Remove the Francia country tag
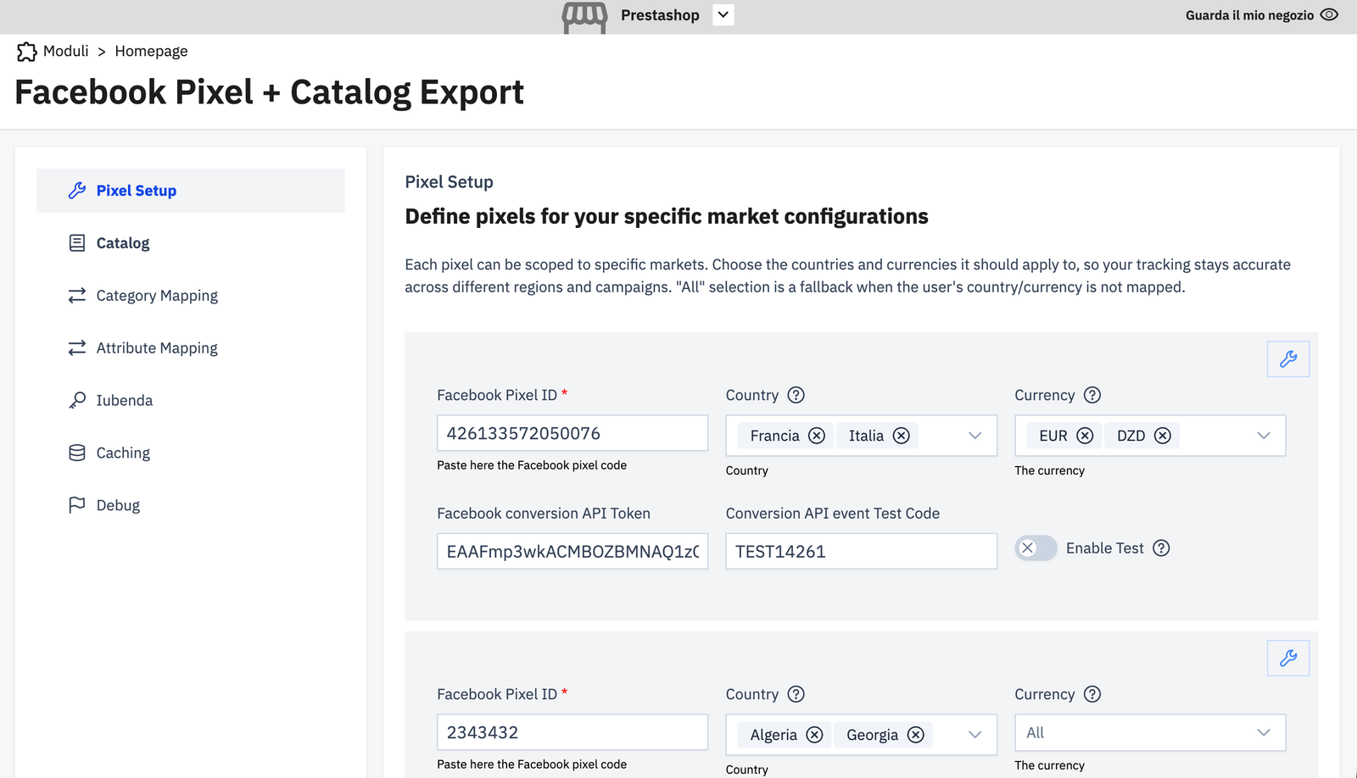The width and height of the screenshot is (1357, 778). (x=817, y=436)
